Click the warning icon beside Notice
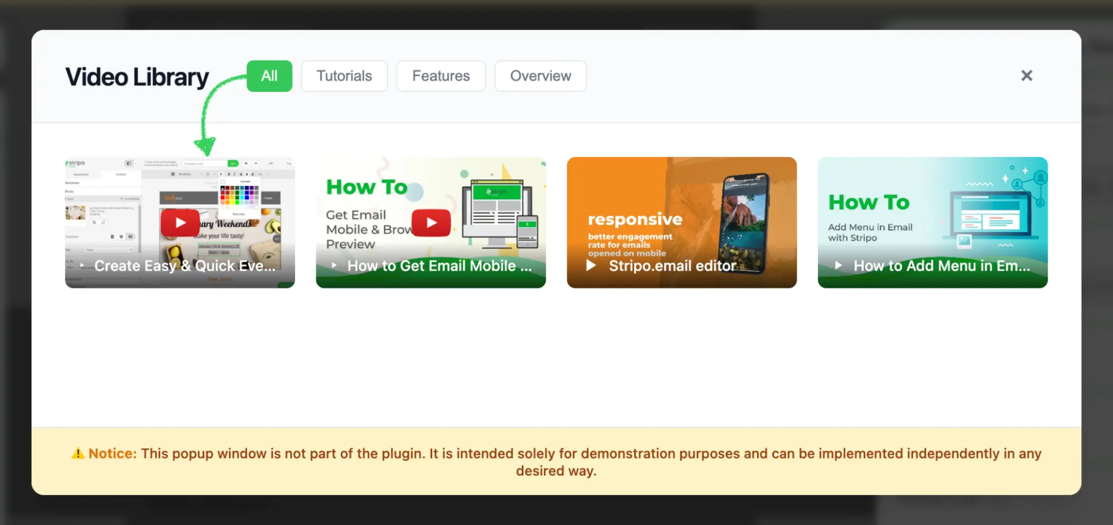This screenshot has height=525, width=1113. click(78, 453)
